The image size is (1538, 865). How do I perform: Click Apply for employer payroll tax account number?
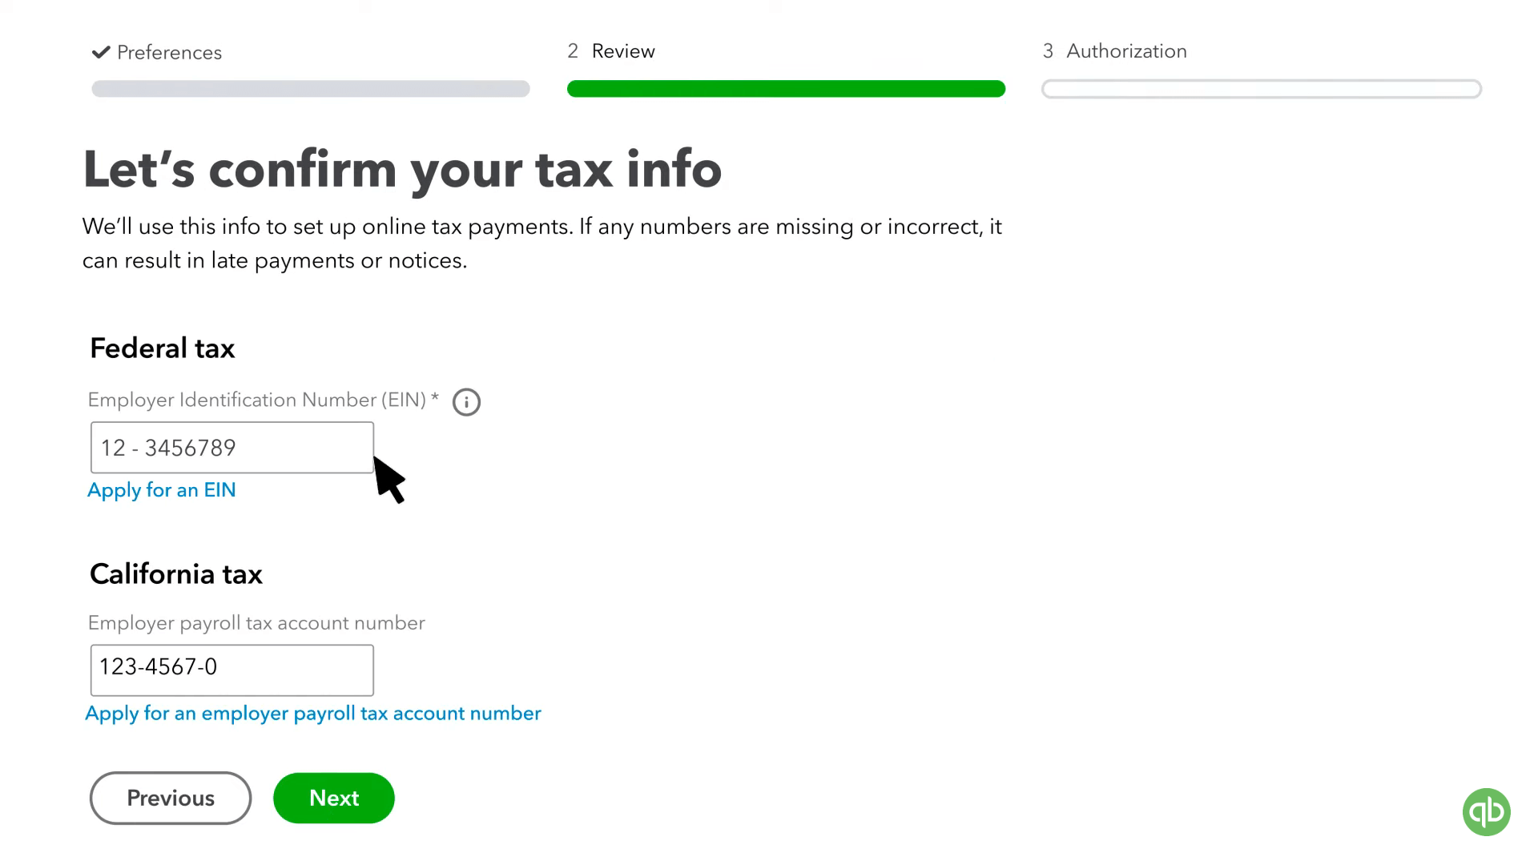(x=314, y=713)
